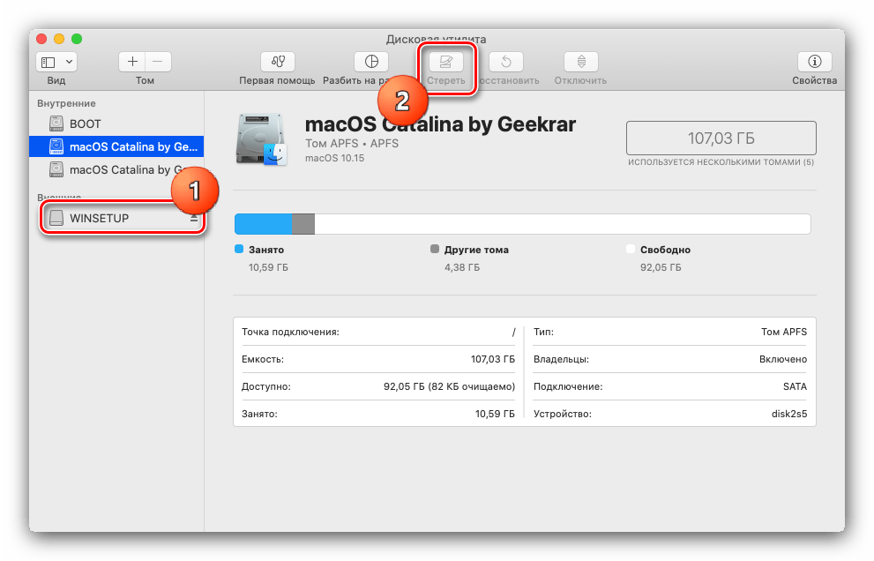This screenshot has height=561, width=874.
Task: Click the WINSETUP drive icon
Action: point(56,218)
